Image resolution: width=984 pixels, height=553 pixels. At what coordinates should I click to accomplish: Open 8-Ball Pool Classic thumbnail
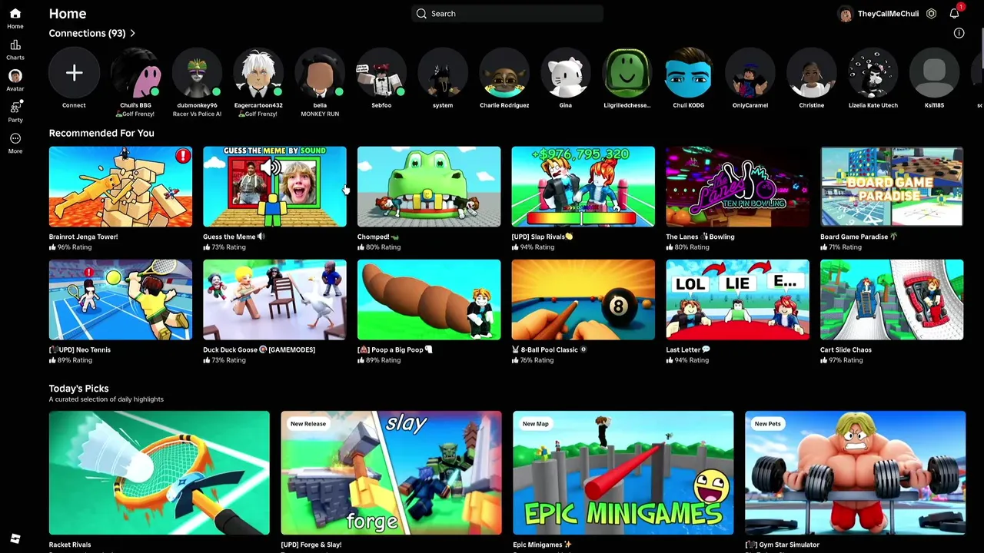(x=583, y=300)
